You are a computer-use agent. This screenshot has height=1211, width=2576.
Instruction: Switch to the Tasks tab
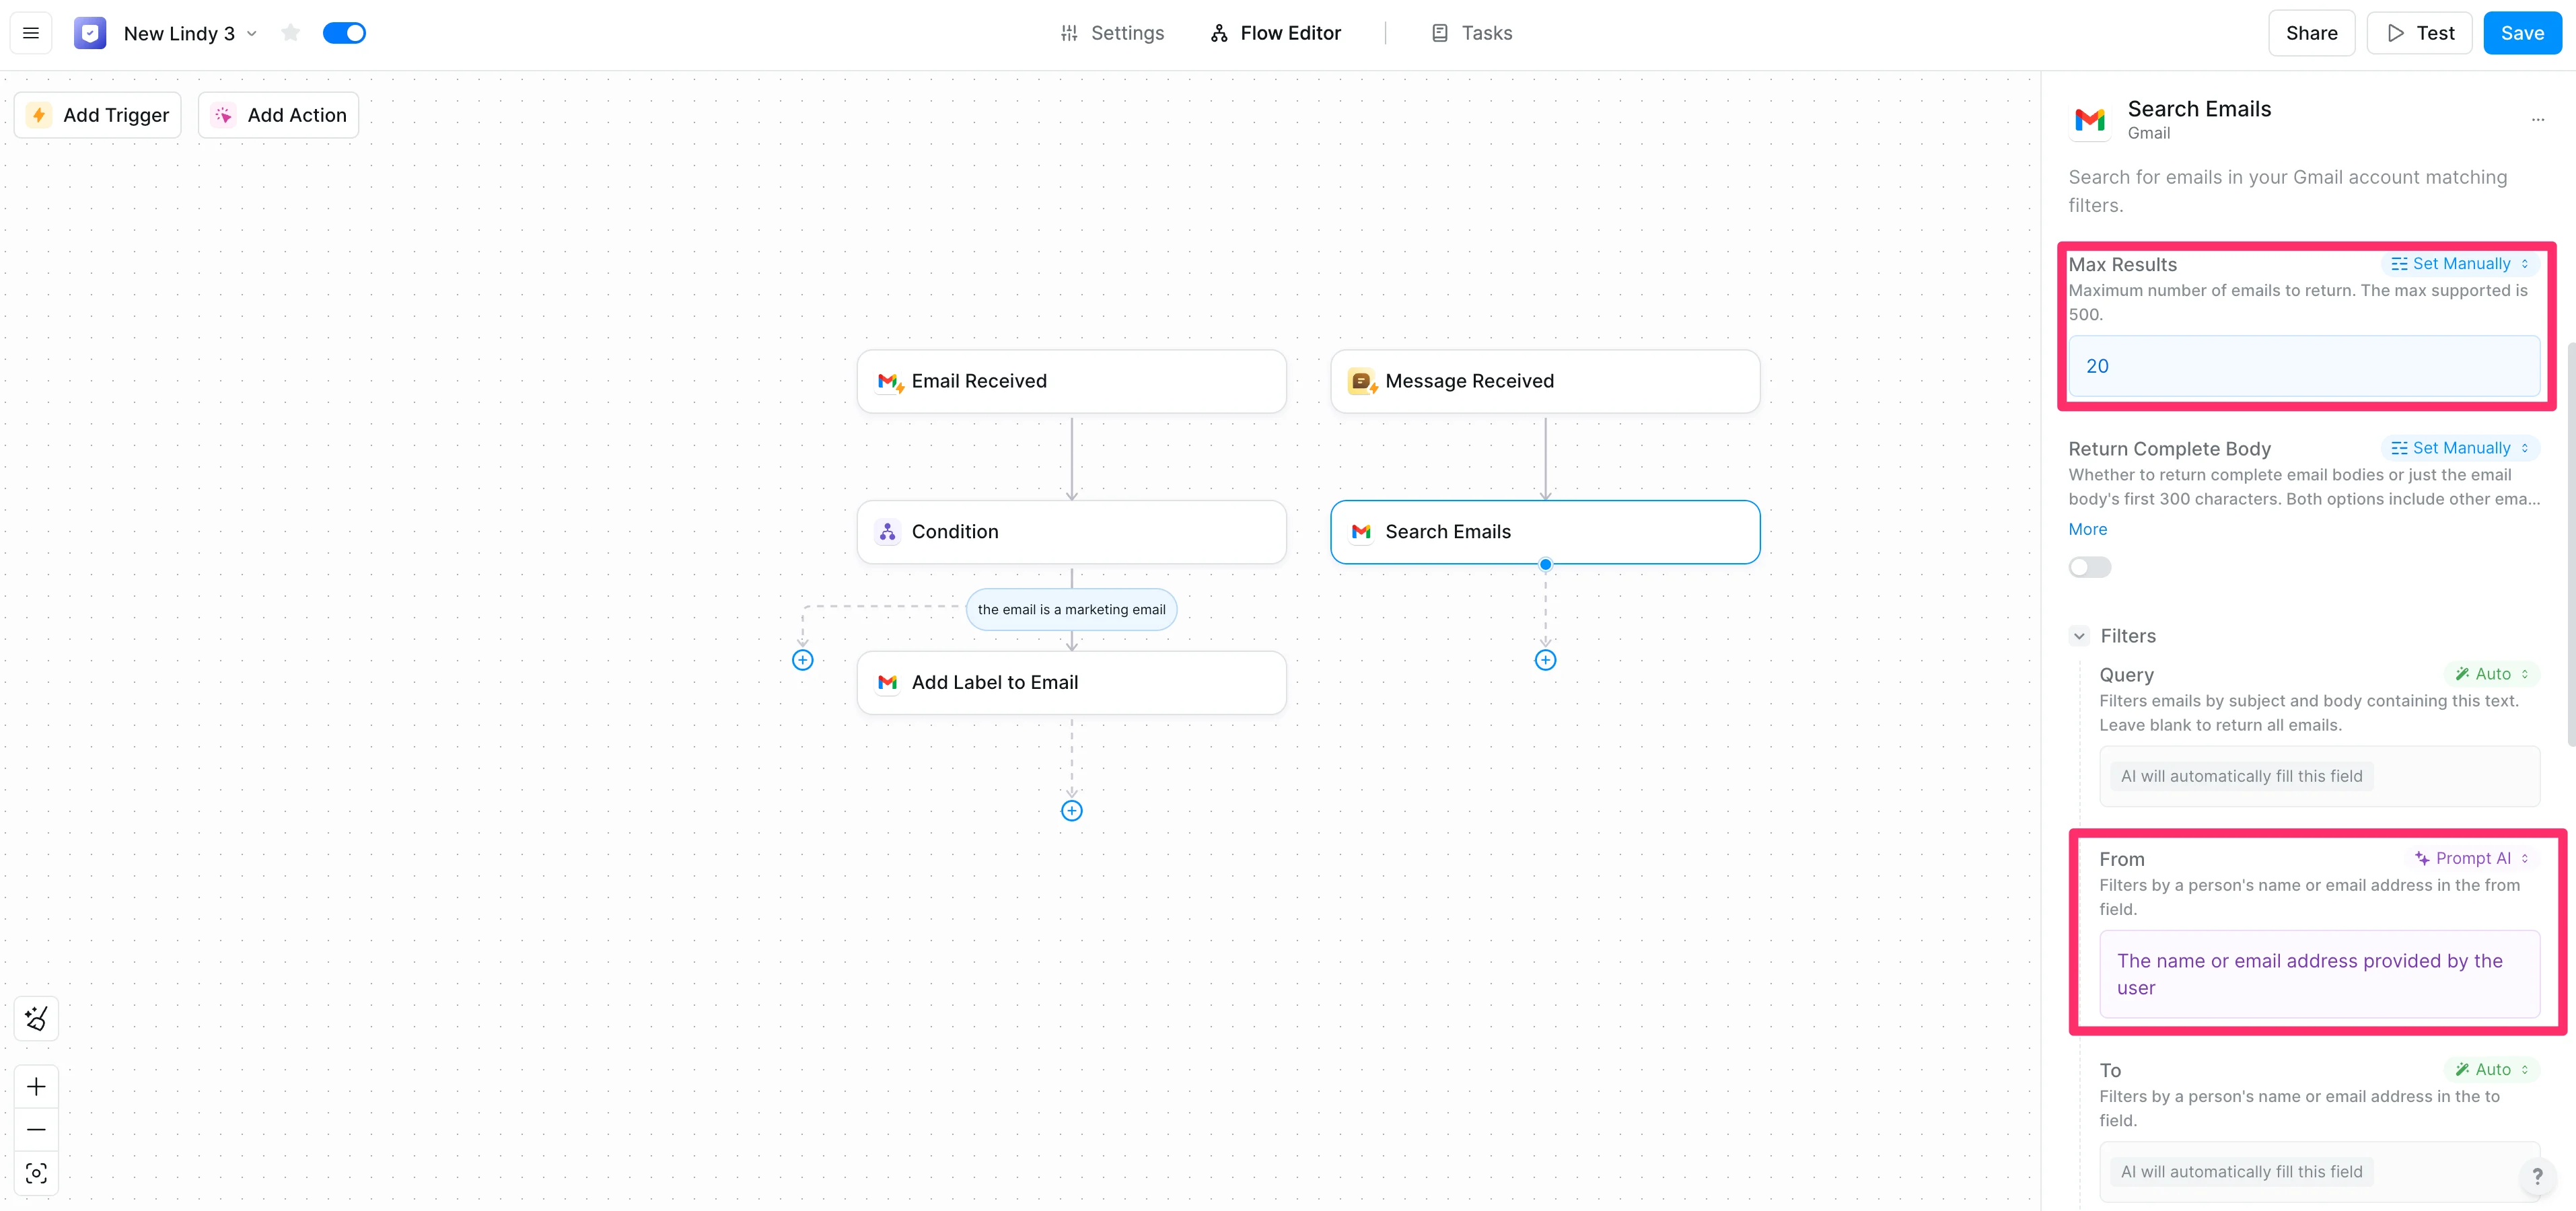[x=1471, y=33]
